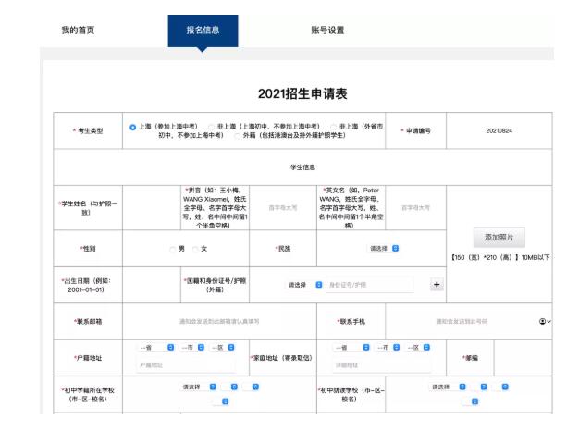Click the 联系邮箱 input field
This screenshot has width=579, height=431.
219,321
